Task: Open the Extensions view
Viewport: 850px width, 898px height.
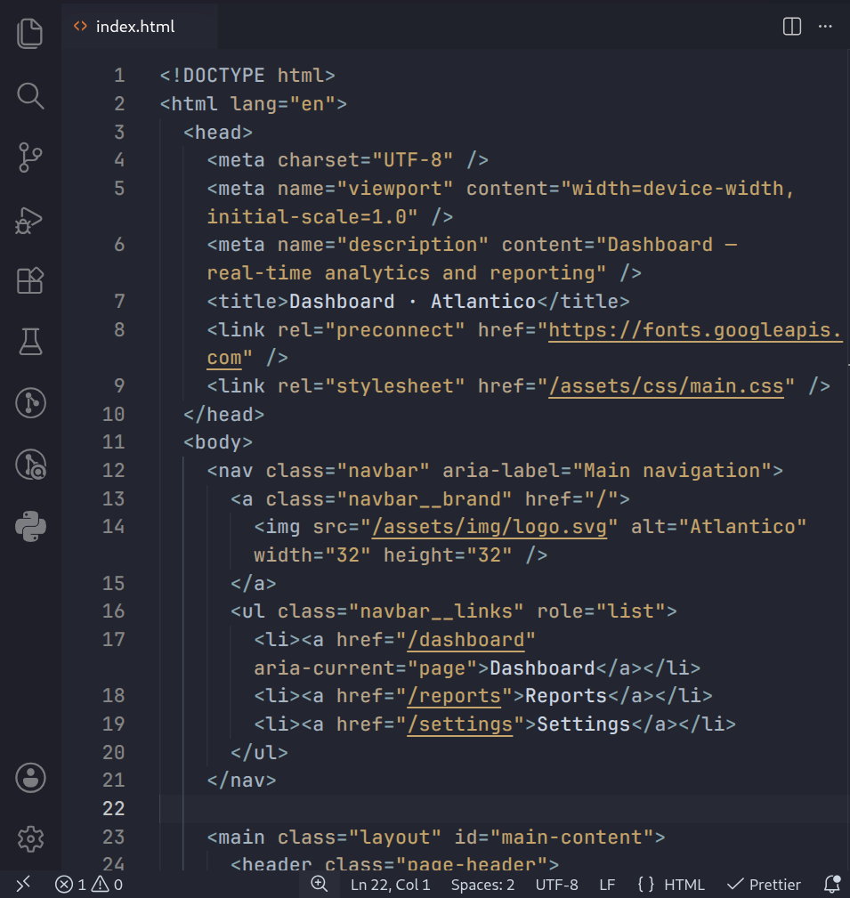Action: [x=29, y=280]
